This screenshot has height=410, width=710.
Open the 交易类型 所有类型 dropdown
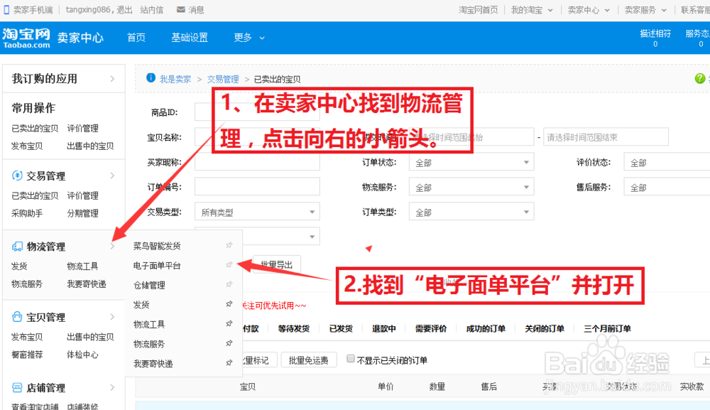[257, 212]
